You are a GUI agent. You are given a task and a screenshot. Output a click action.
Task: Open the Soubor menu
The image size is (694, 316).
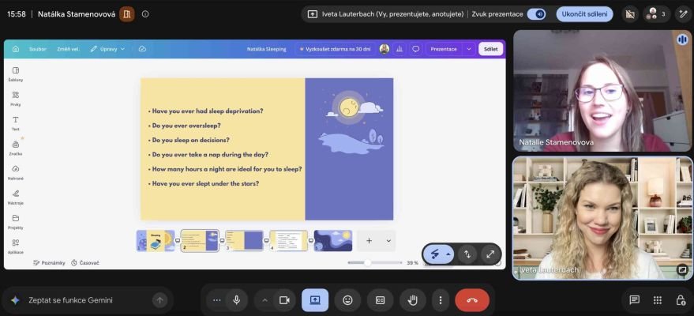pos(38,49)
